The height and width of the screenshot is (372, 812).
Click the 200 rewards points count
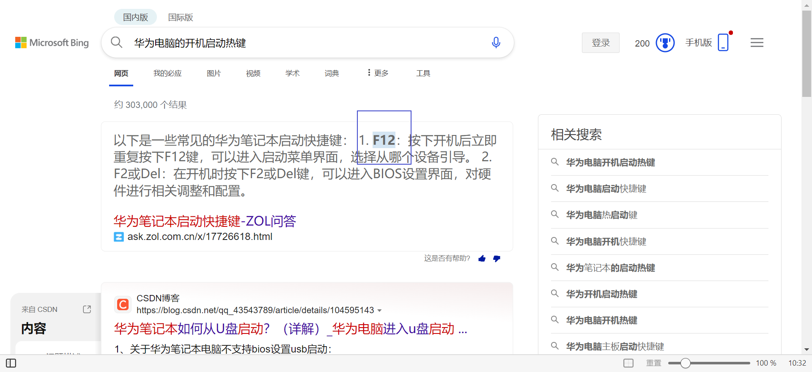tap(642, 43)
